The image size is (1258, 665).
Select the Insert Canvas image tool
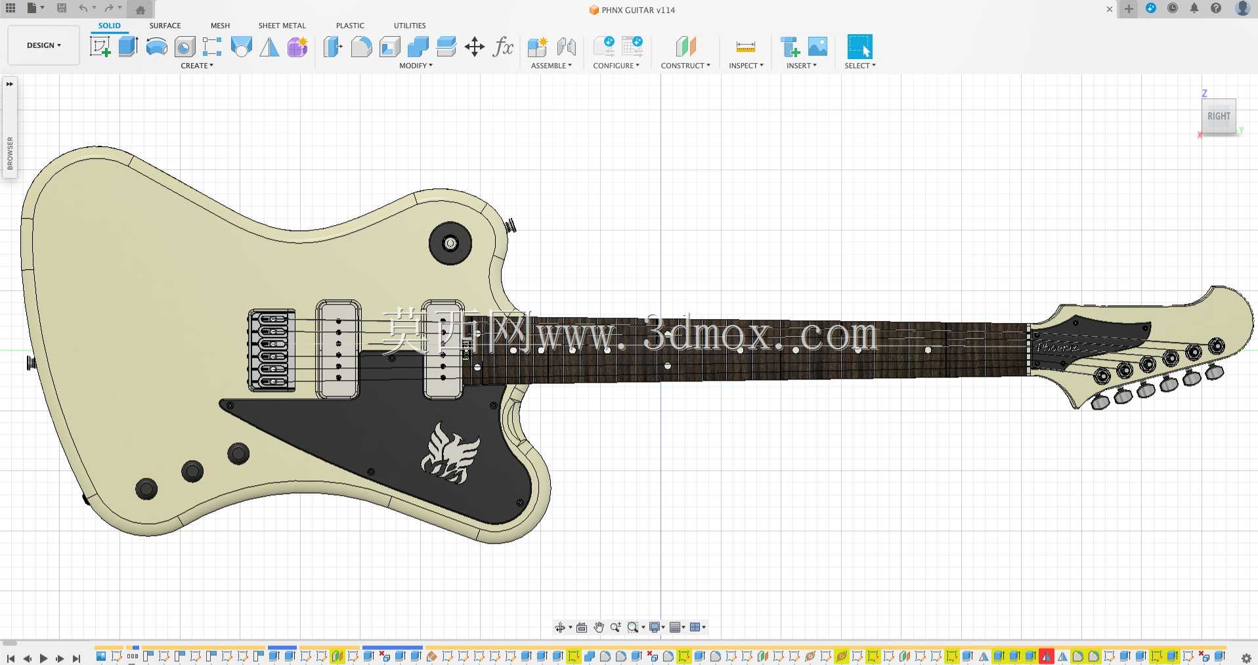click(817, 47)
